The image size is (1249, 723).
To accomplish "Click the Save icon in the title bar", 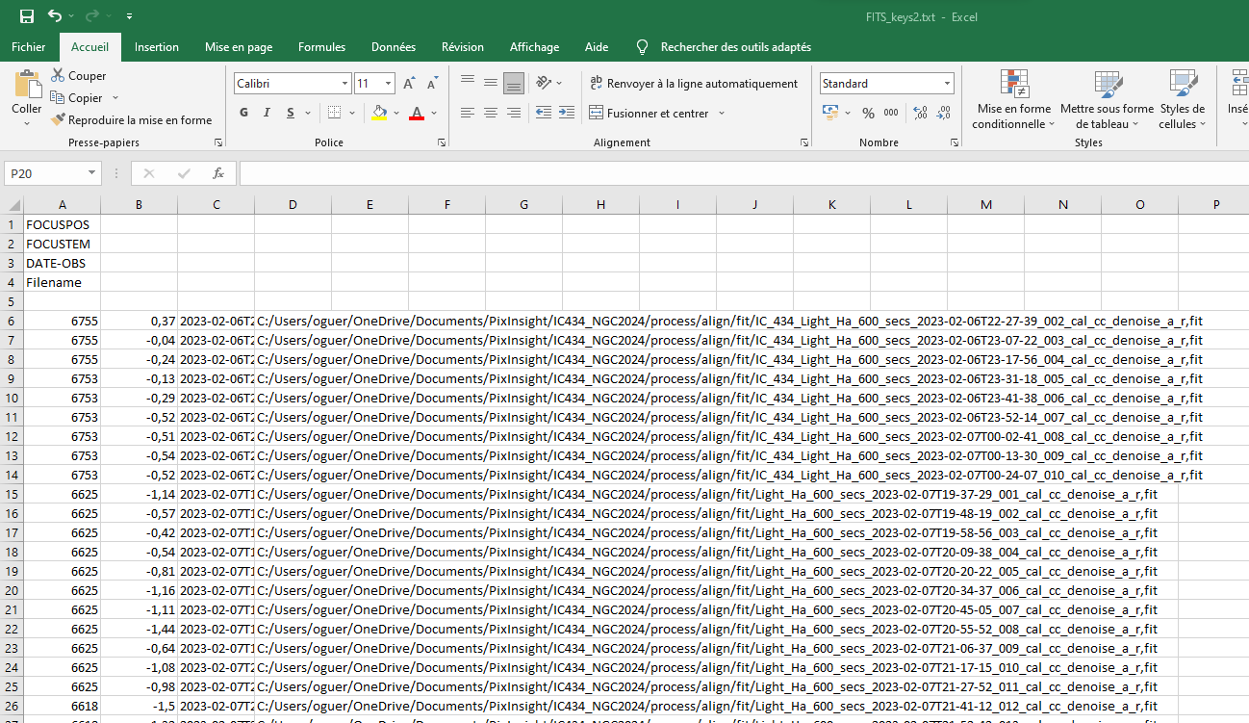I will coord(27,16).
